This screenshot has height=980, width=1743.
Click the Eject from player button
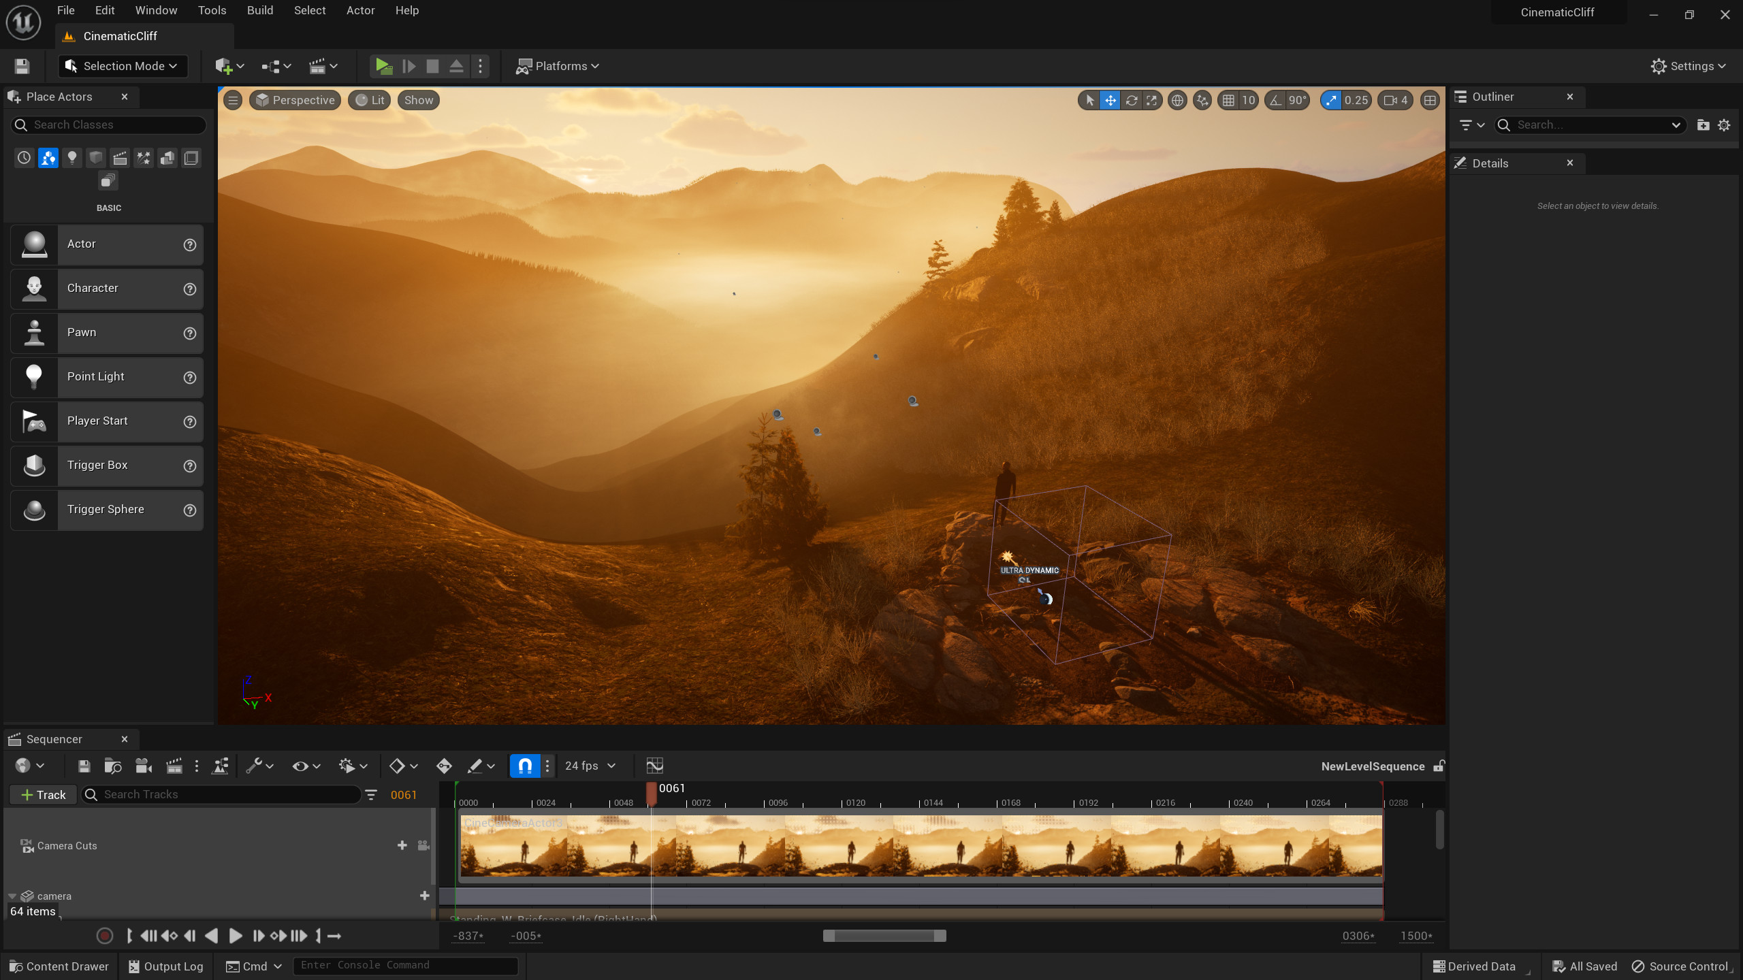456,66
